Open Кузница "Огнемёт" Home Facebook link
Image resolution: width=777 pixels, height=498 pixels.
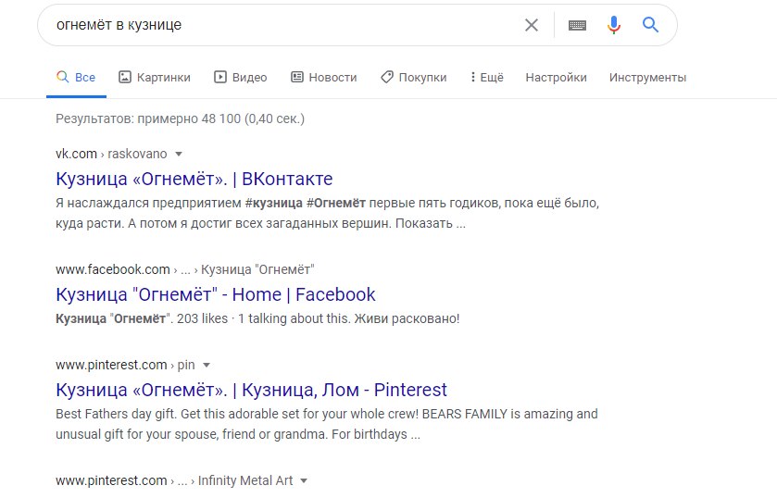coord(216,294)
